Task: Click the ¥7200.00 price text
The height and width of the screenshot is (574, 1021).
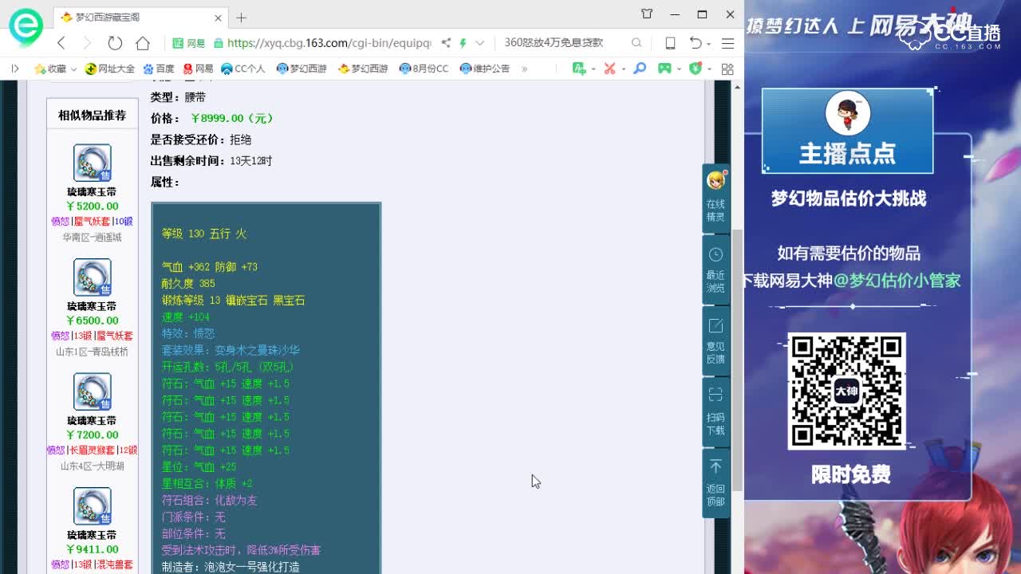Action: (92, 434)
